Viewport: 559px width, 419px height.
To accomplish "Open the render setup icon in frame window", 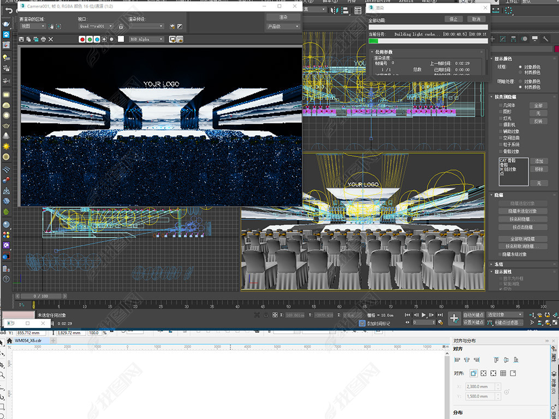I will [173, 26].
